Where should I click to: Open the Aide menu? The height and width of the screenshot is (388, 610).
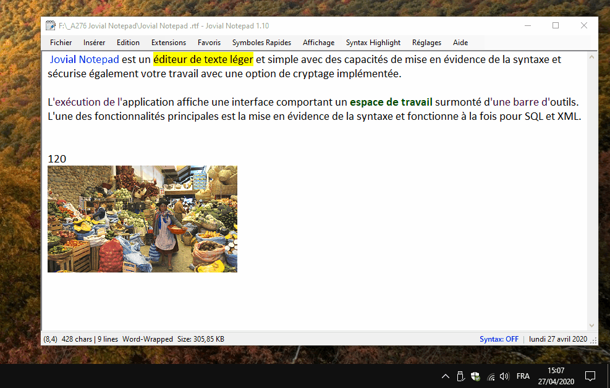coord(460,43)
